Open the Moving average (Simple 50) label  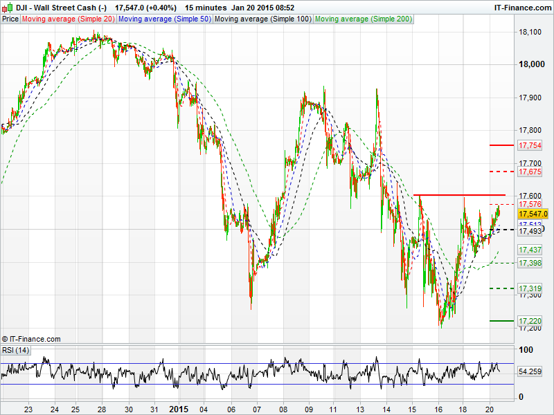coord(164,19)
